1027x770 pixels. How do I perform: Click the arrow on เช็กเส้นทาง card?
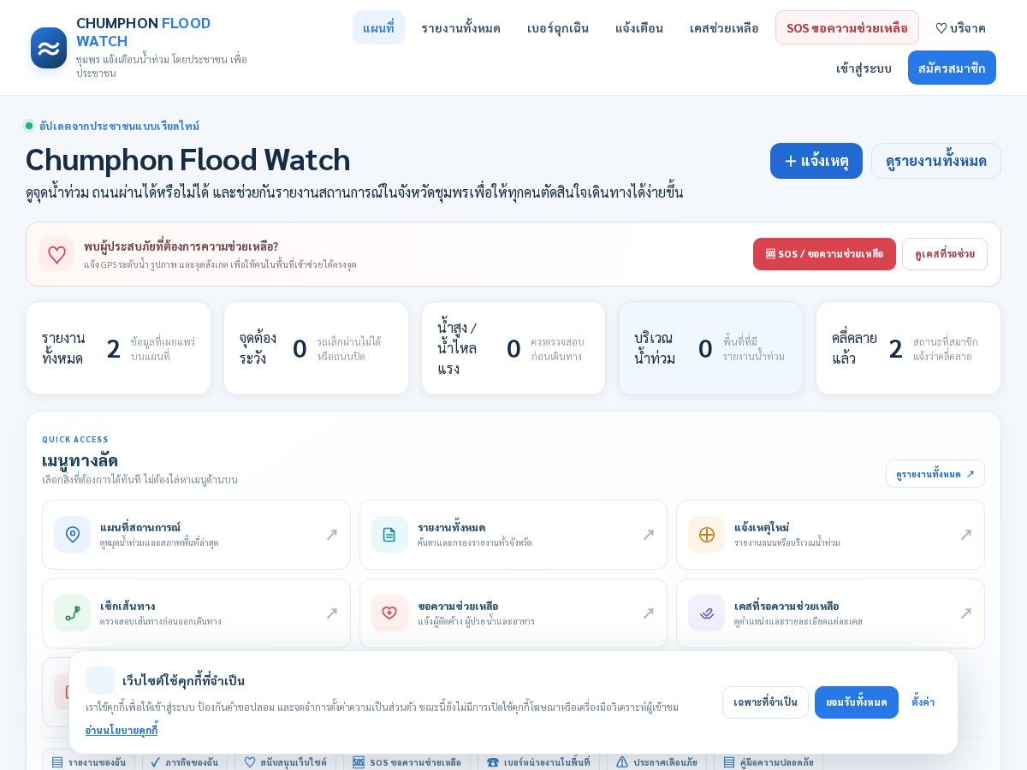(332, 613)
